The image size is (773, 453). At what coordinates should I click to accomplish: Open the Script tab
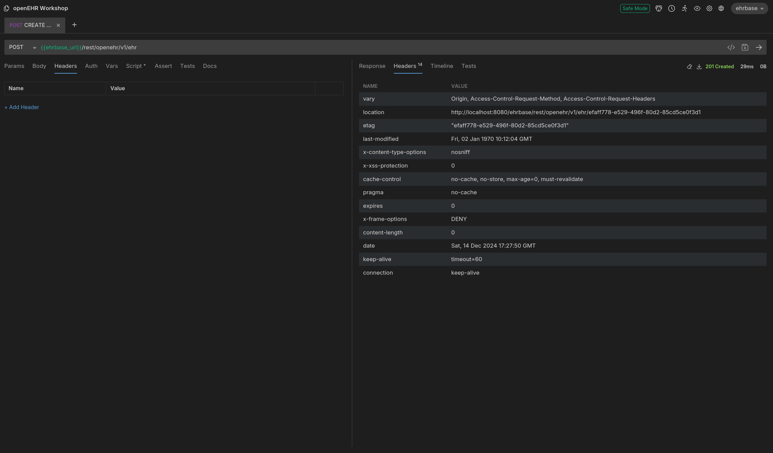click(134, 66)
